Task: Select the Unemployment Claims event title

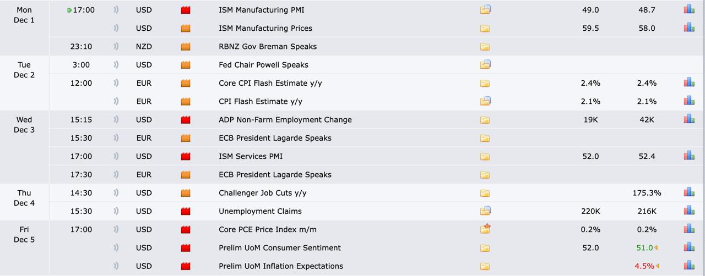Action: click(260, 211)
